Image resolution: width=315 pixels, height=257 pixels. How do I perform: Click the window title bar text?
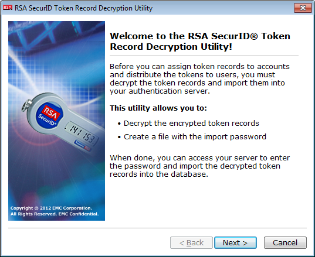[x=83, y=8]
